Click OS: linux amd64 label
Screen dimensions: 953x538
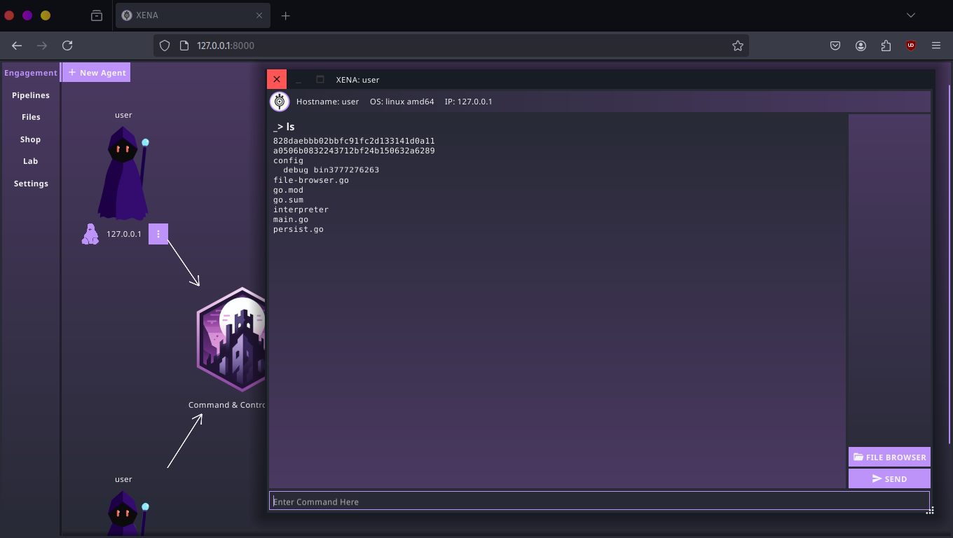402,102
